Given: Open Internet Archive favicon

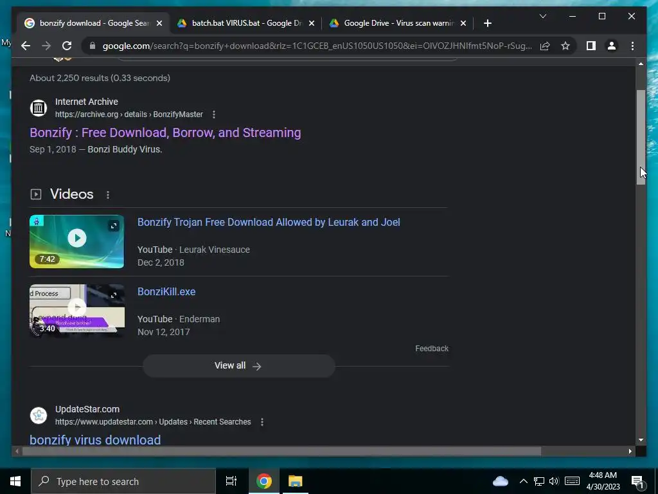Looking at the screenshot, I should point(38,108).
